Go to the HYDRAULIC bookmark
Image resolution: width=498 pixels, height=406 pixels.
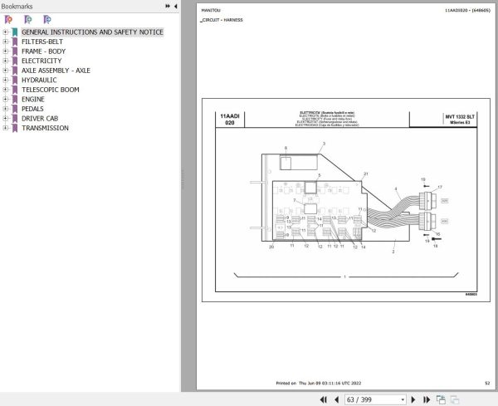click(39, 80)
